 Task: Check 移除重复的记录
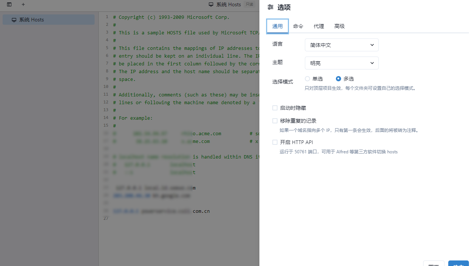click(275, 121)
